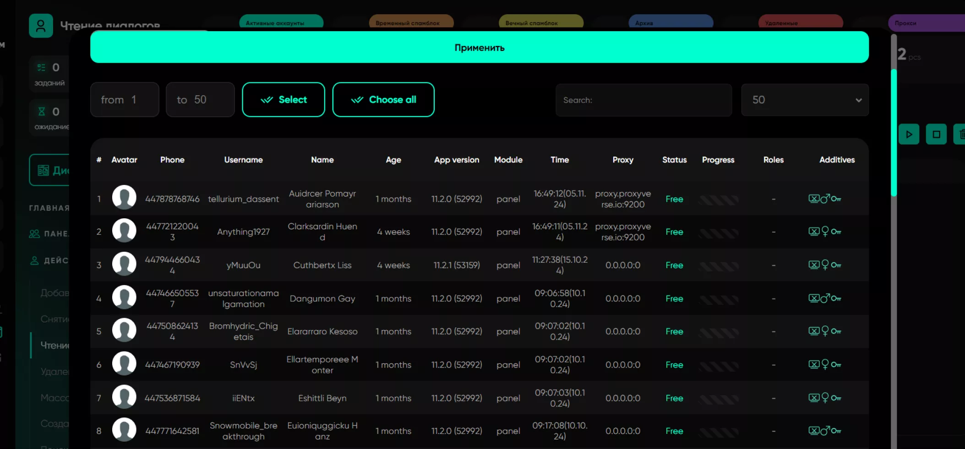Click the Применить apply button
965x449 pixels.
480,47
